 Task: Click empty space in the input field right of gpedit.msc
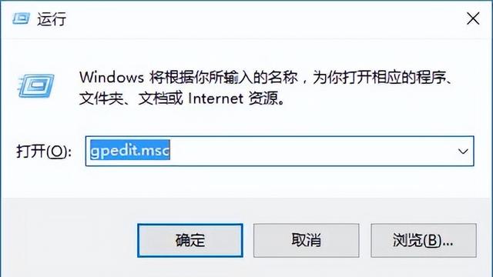coord(311,151)
